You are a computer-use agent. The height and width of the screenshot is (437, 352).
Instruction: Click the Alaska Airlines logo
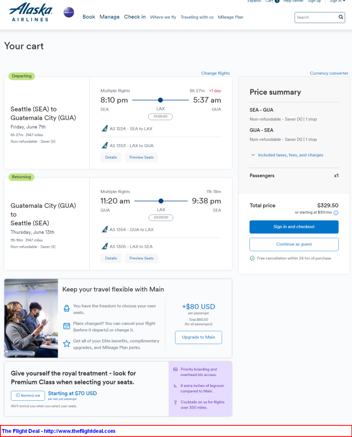32,12
